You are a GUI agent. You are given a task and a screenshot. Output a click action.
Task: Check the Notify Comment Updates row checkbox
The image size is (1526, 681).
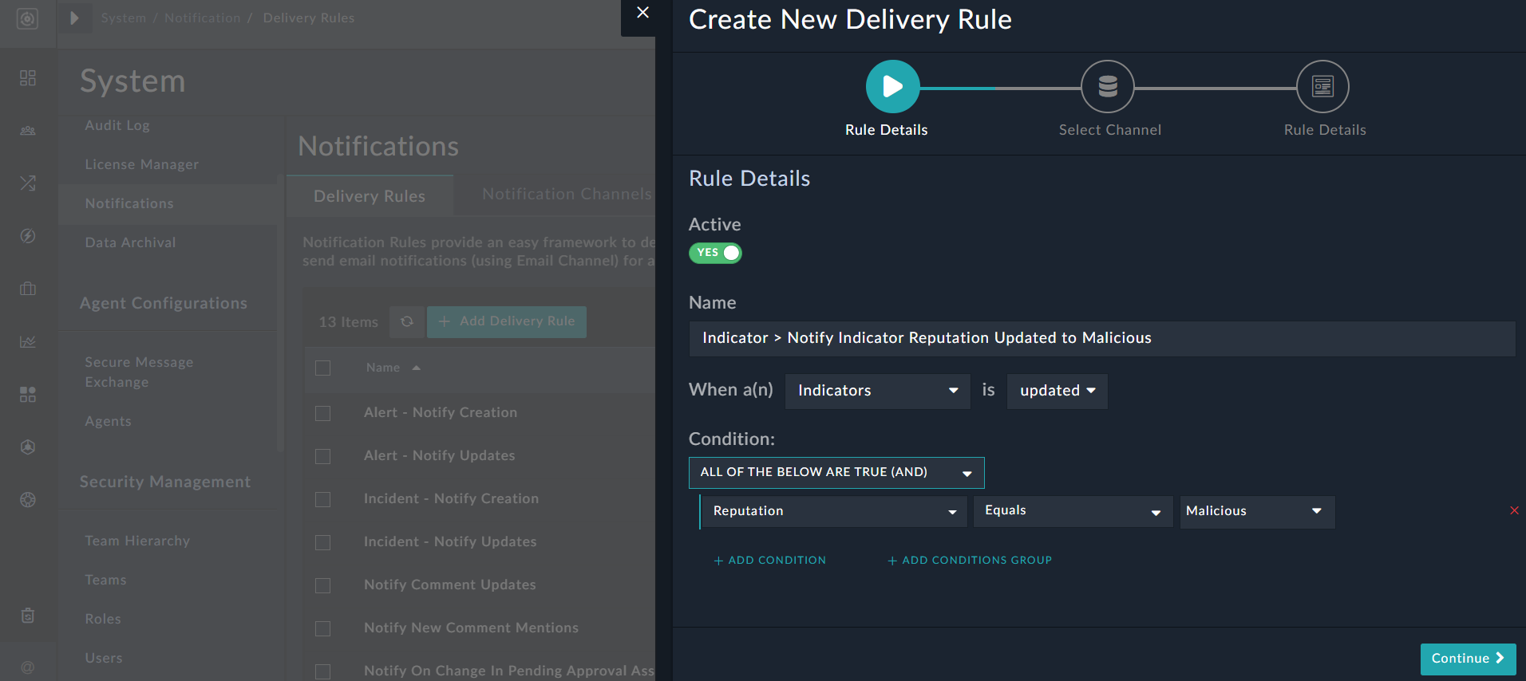pyautogui.click(x=322, y=585)
